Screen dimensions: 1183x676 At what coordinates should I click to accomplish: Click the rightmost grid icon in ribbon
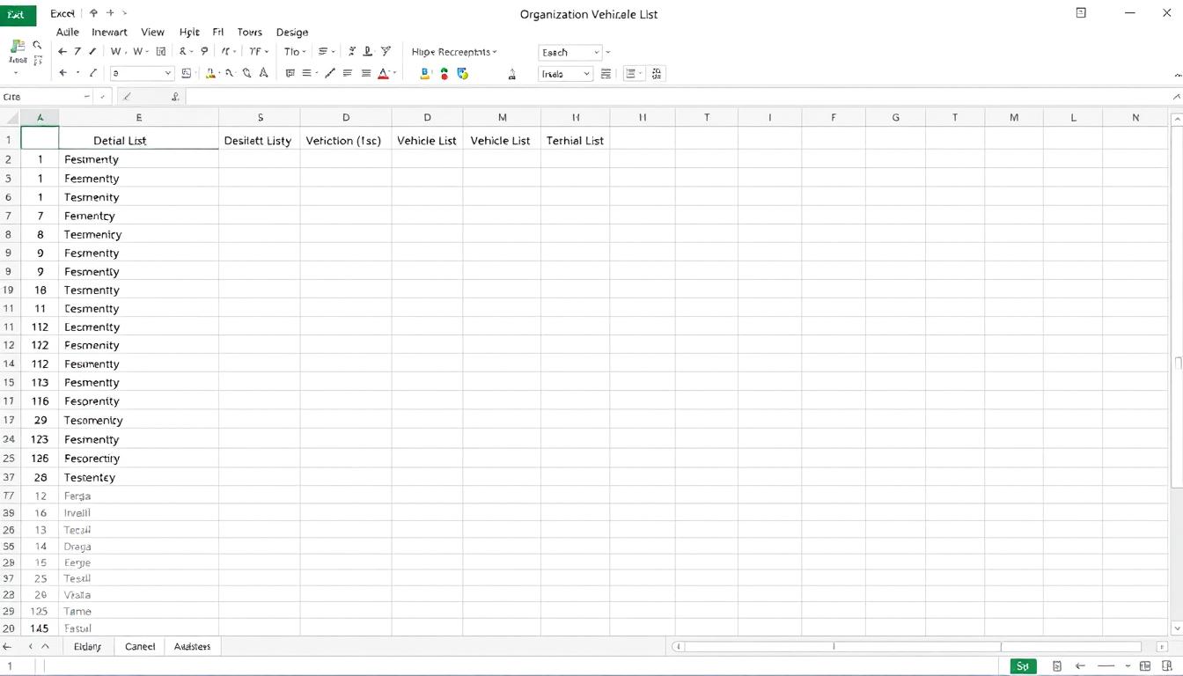[x=658, y=74]
